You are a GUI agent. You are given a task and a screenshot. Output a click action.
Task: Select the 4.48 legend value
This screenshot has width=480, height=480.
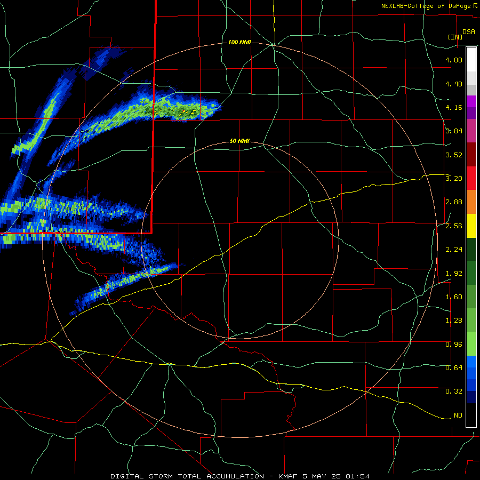point(454,84)
